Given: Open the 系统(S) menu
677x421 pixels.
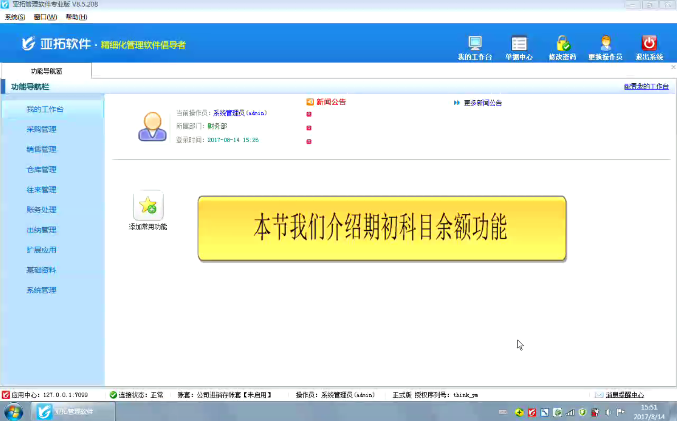Looking at the screenshot, I should [15, 17].
